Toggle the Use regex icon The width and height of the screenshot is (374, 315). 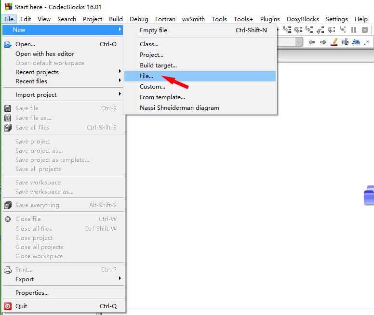click(367, 42)
